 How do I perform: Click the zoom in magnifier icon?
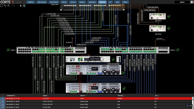tap(9, 6)
